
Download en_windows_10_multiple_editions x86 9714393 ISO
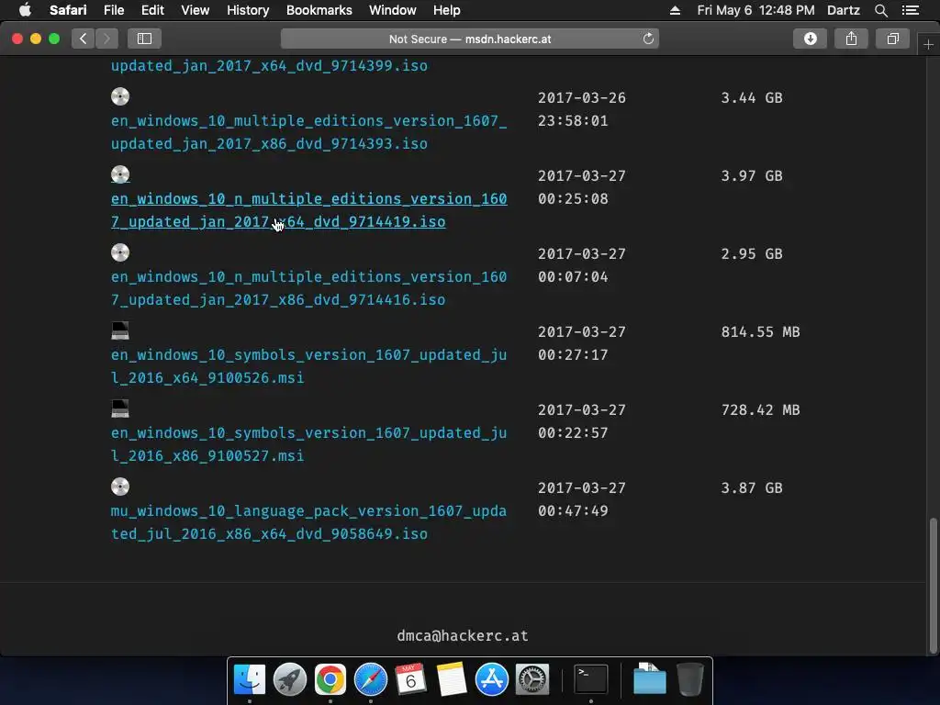point(308,132)
